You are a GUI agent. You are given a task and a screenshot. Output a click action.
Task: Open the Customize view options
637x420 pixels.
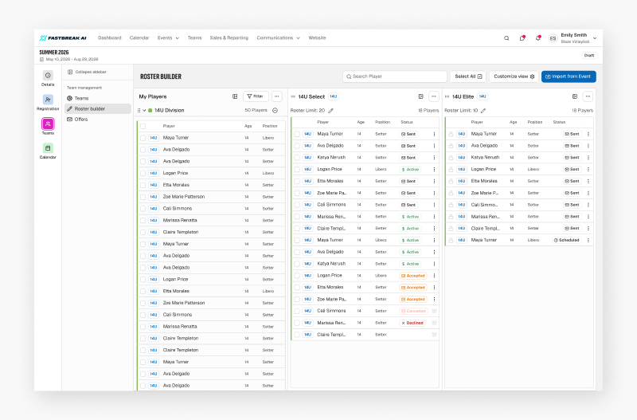point(514,77)
